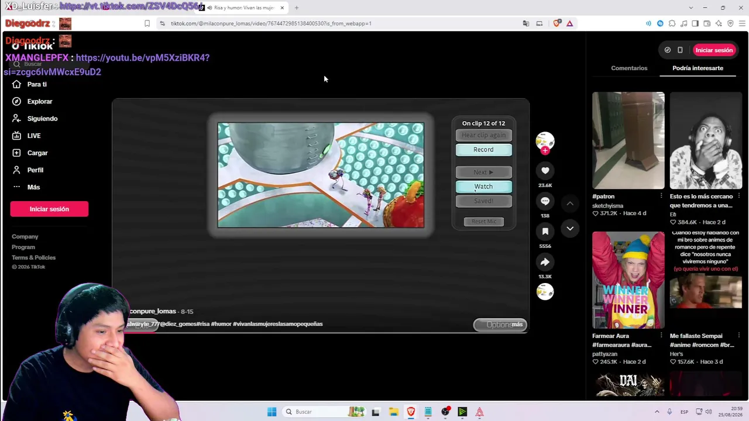The height and width of the screenshot is (421, 749).
Task: Open Terms & Policies footer link
Action: coord(33,258)
